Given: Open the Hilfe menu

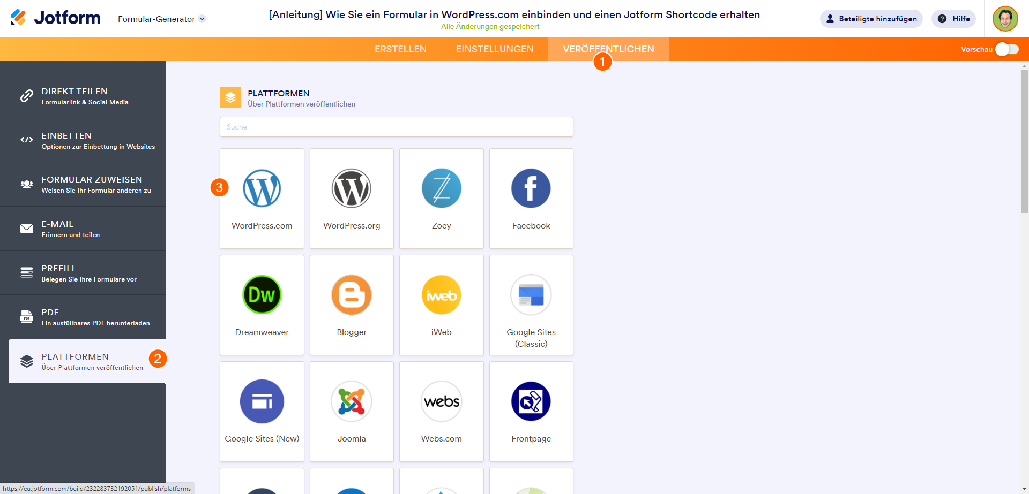Looking at the screenshot, I should click(953, 18).
